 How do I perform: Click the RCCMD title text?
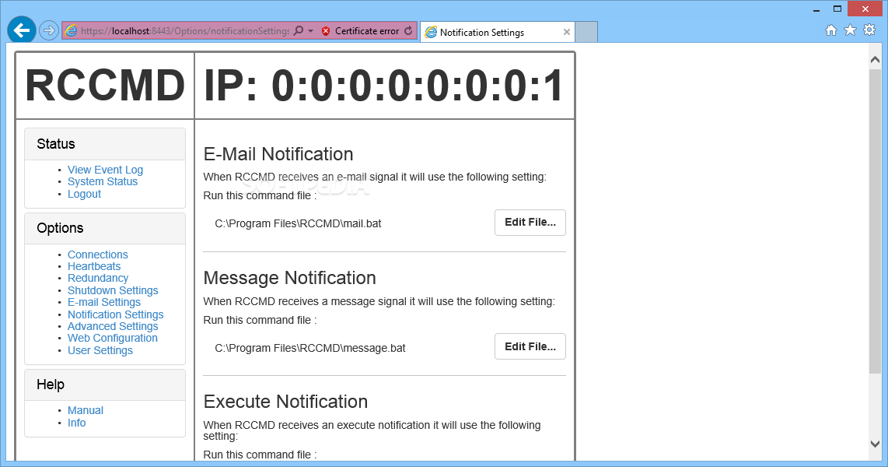[x=105, y=86]
